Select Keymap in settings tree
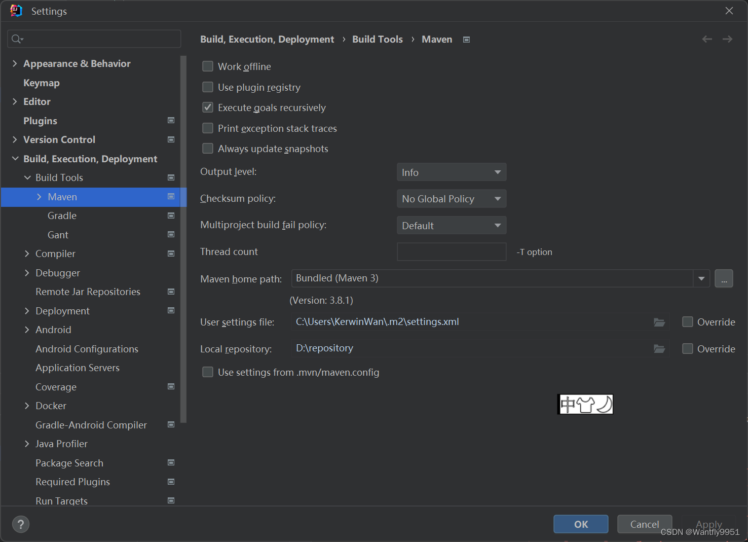The width and height of the screenshot is (748, 542). (x=42, y=83)
